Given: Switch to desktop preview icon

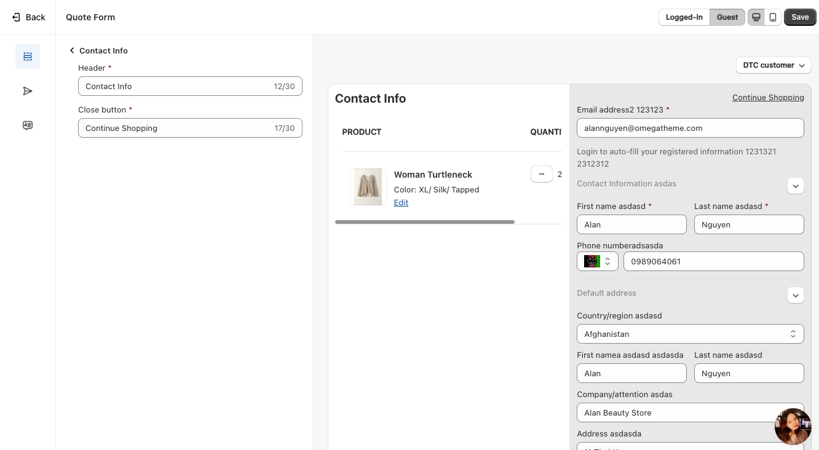Looking at the screenshot, I should click(x=756, y=17).
